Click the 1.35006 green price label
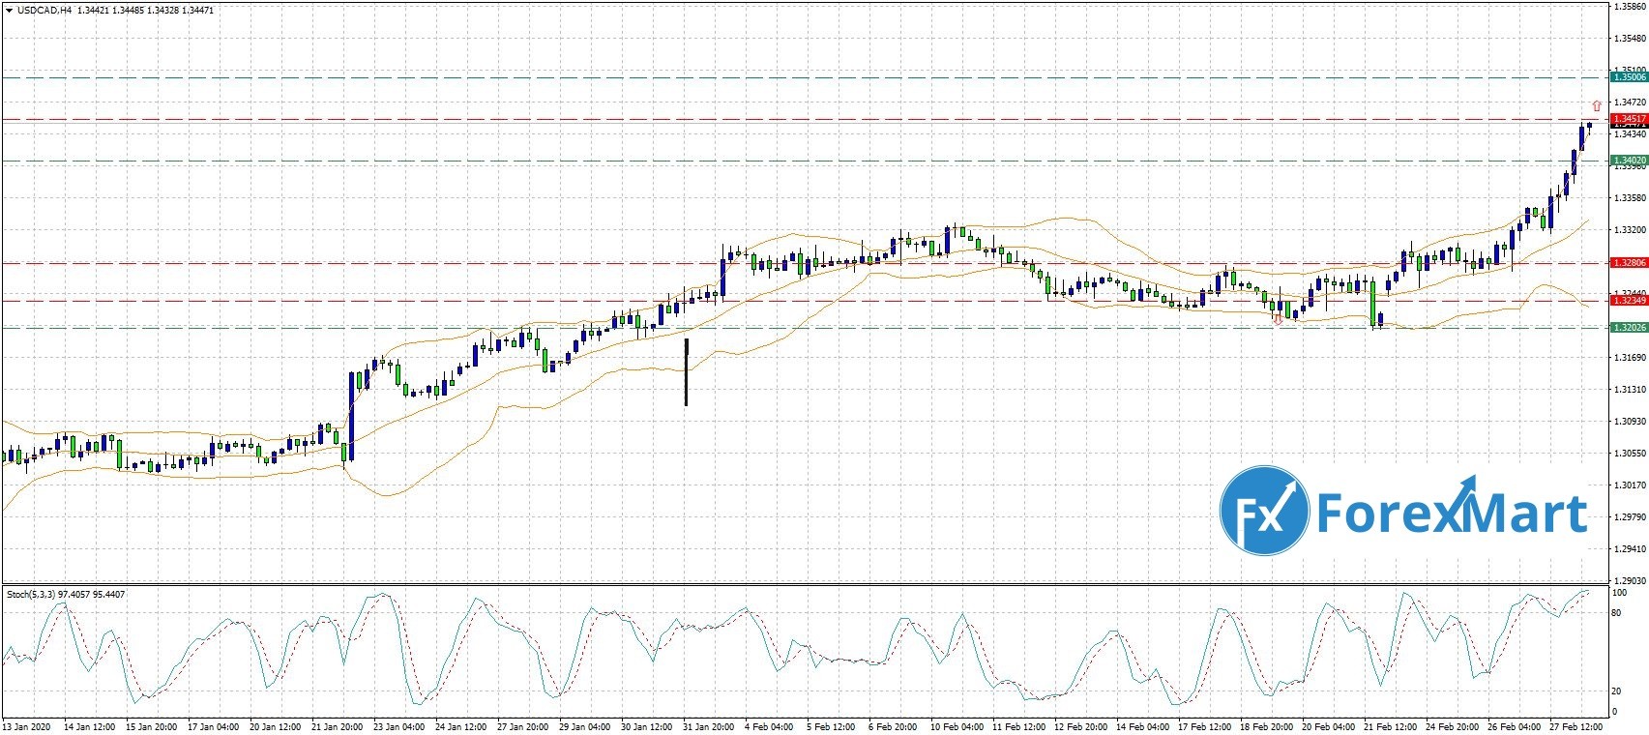1649x735 pixels. [1629, 76]
